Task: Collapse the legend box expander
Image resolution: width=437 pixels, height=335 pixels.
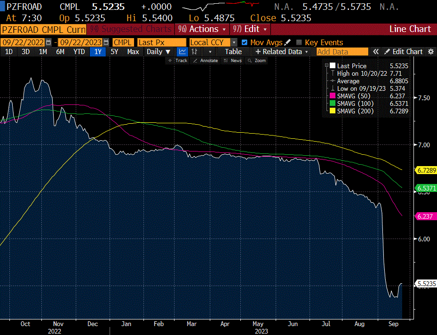Action: [x=326, y=65]
